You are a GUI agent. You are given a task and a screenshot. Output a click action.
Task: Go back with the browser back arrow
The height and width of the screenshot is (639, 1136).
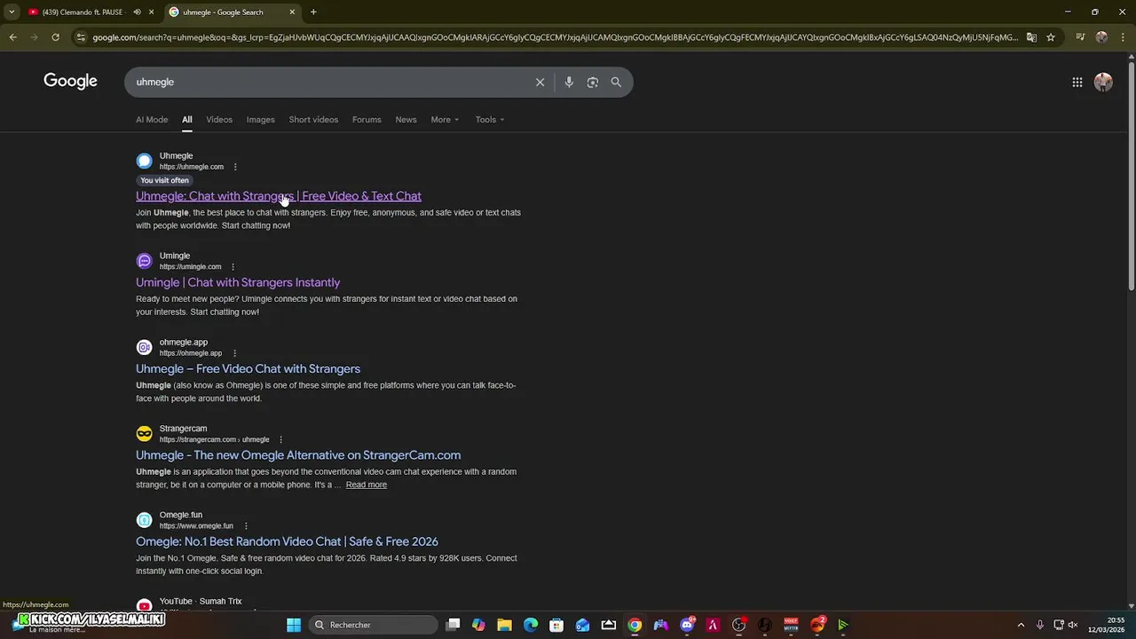[x=12, y=37]
